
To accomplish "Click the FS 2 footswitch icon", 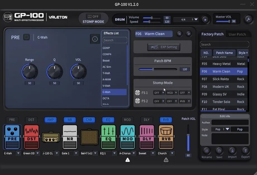I will coord(137,101).
